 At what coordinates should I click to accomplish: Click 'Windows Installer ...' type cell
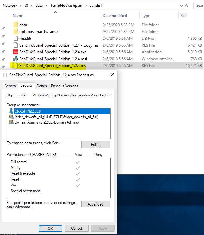159,59
